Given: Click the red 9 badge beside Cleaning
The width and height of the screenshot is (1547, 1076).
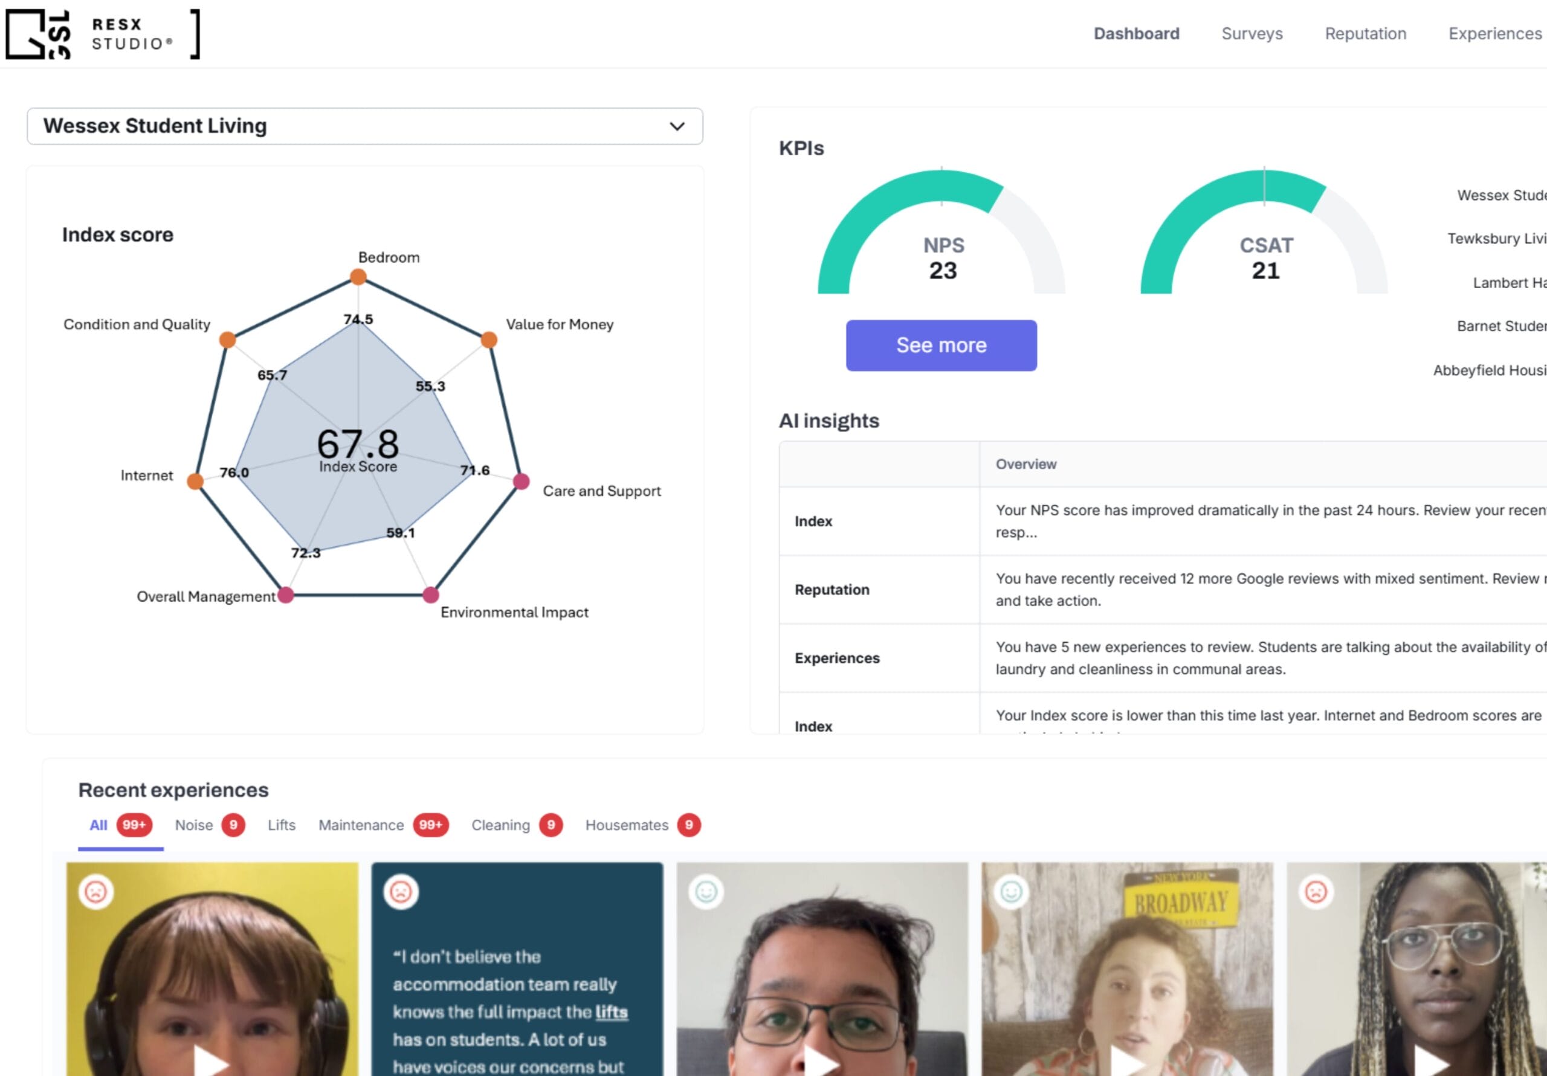Looking at the screenshot, I should point(551,825).
